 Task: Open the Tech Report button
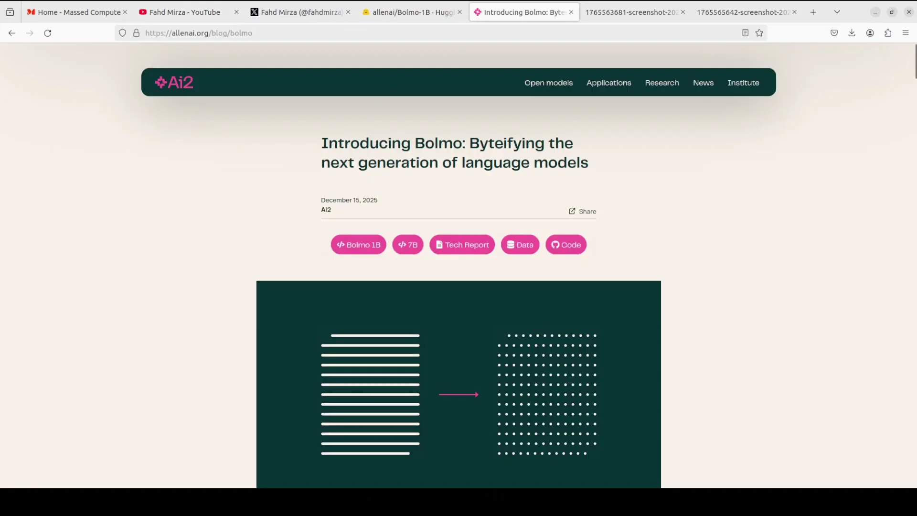pos(462,244)
